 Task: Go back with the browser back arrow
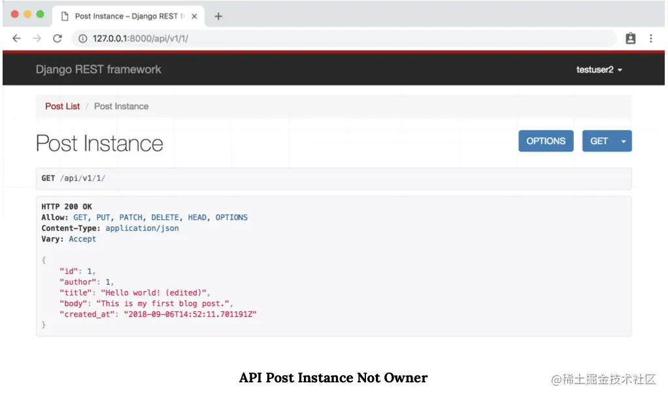[16, 38]
